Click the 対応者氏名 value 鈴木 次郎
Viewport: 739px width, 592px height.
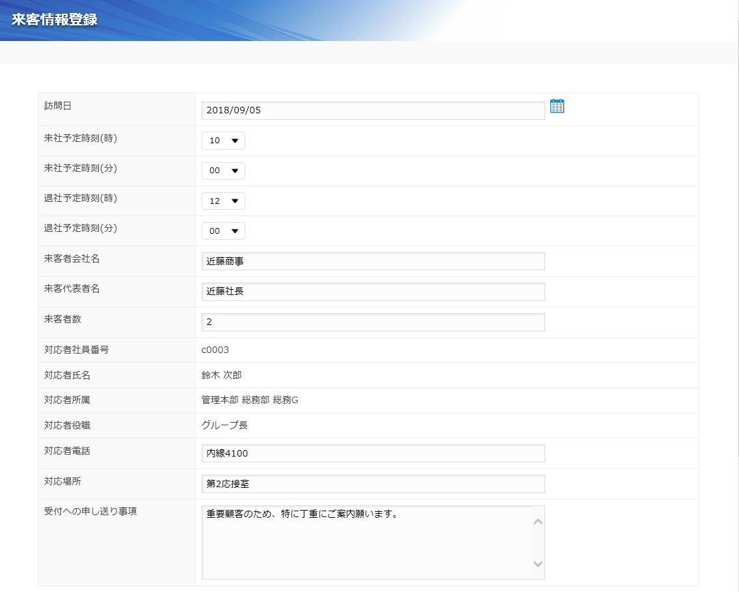coord(222,375)
